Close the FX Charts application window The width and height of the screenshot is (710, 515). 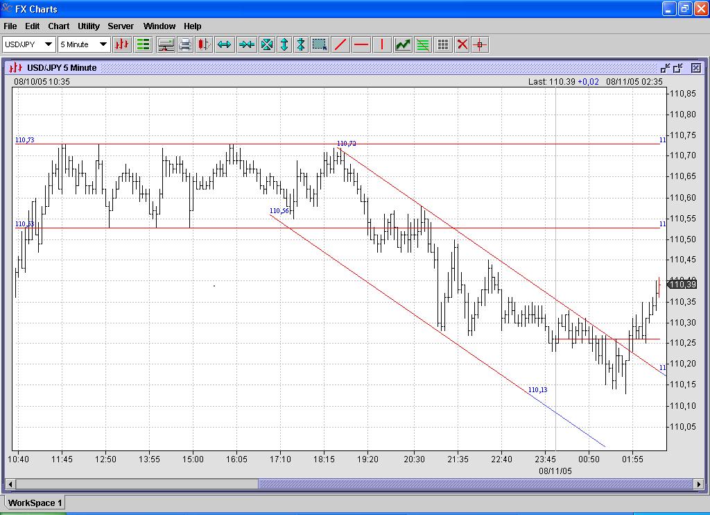(x=700, y=8)
